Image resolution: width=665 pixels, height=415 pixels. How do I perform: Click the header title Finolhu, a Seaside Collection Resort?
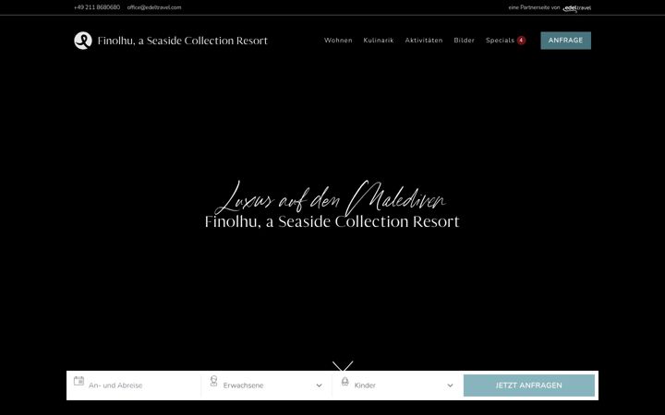(x=182, y=41)
